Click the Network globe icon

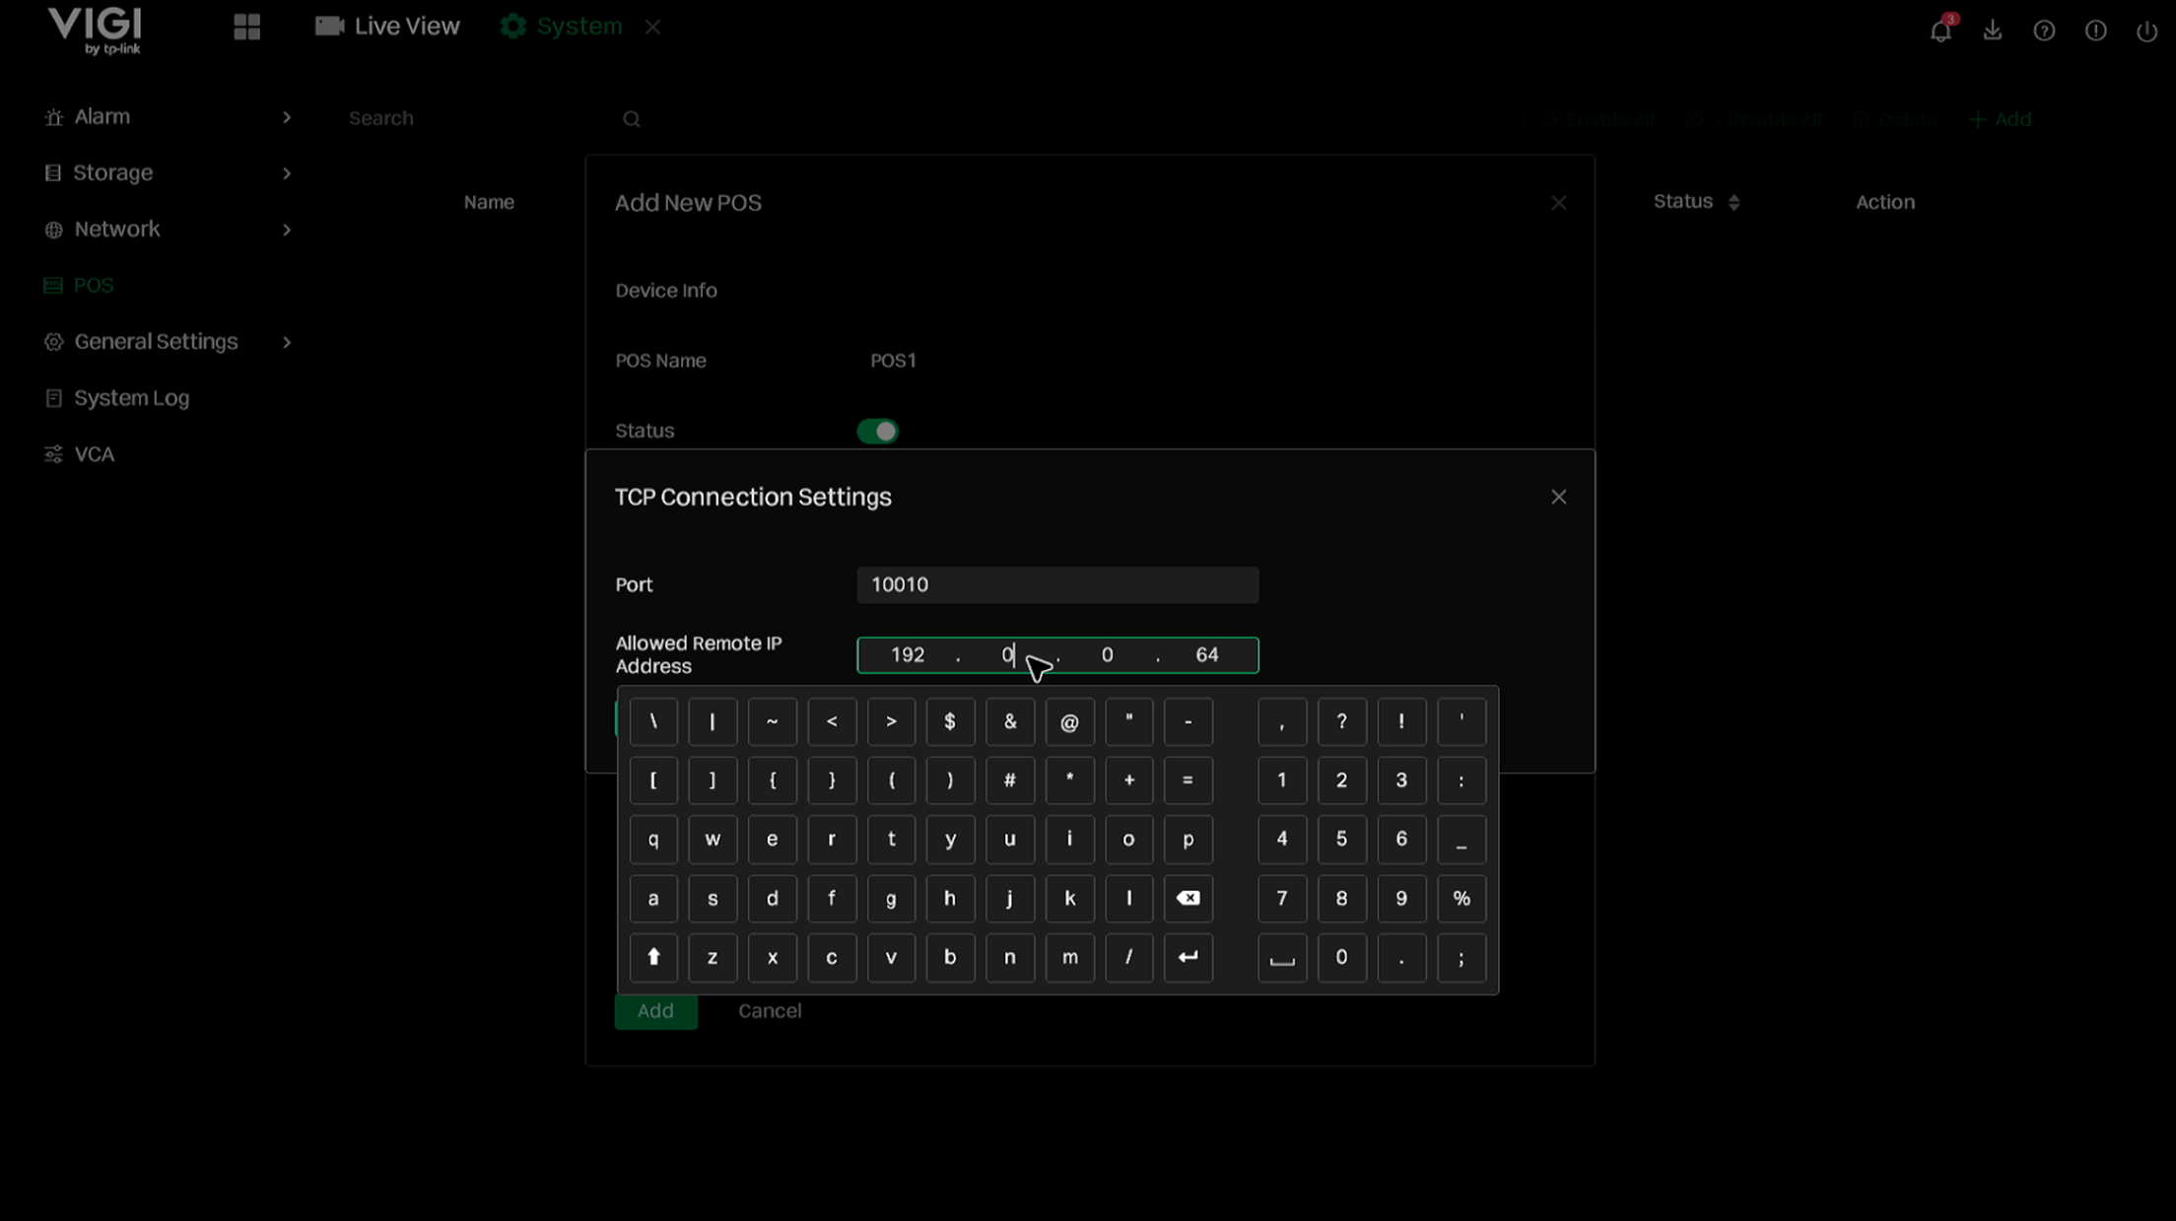(x=53, y=230)
